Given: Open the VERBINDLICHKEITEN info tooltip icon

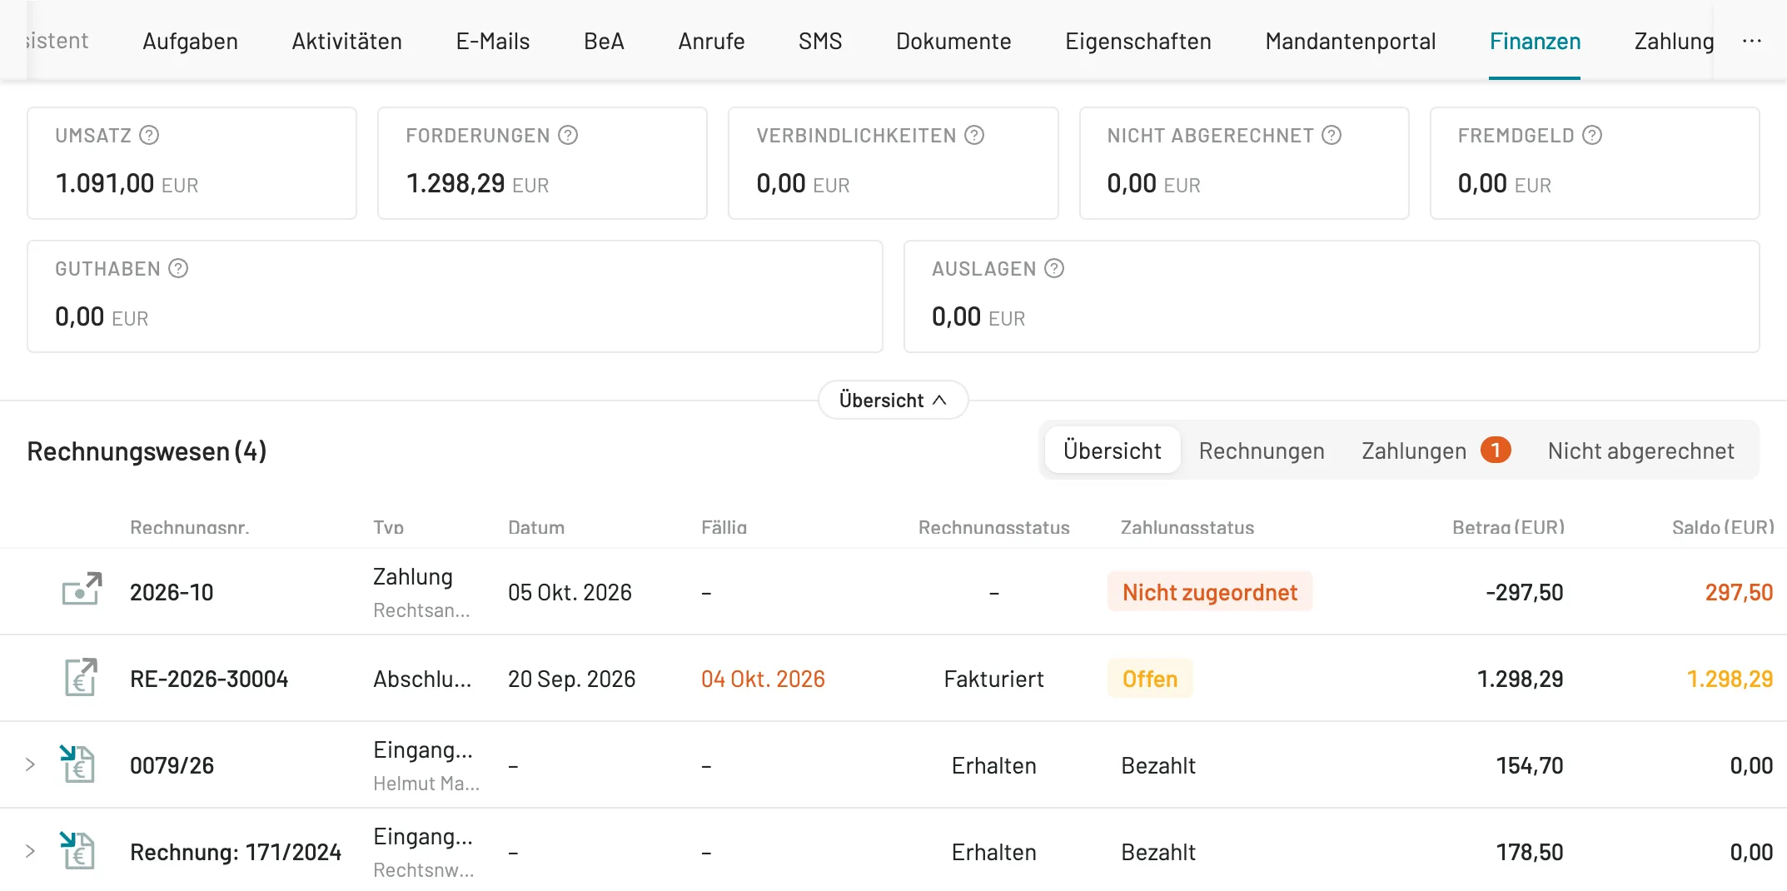Looking at the screenshot, I should click(974, 135).
